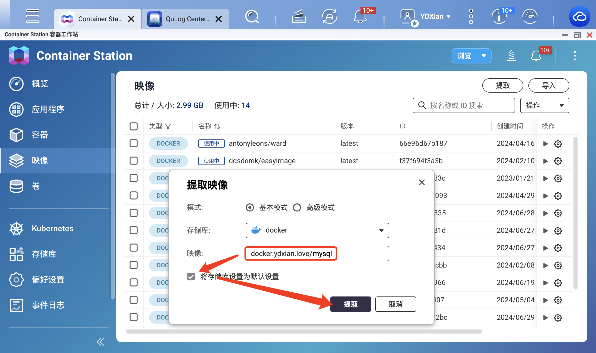
Task: Click the sidebar vertical scrollbar
Action: [112, 186]
